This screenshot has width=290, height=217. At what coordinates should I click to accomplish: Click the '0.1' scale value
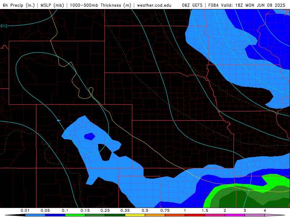[x=65, y=210]
